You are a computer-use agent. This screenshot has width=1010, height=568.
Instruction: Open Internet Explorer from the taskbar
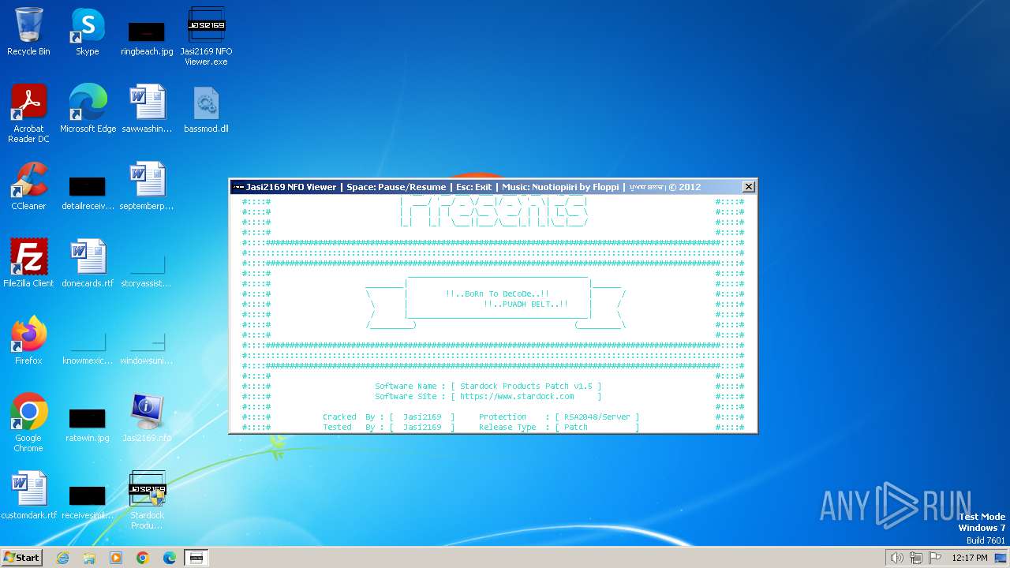[62, 558]
